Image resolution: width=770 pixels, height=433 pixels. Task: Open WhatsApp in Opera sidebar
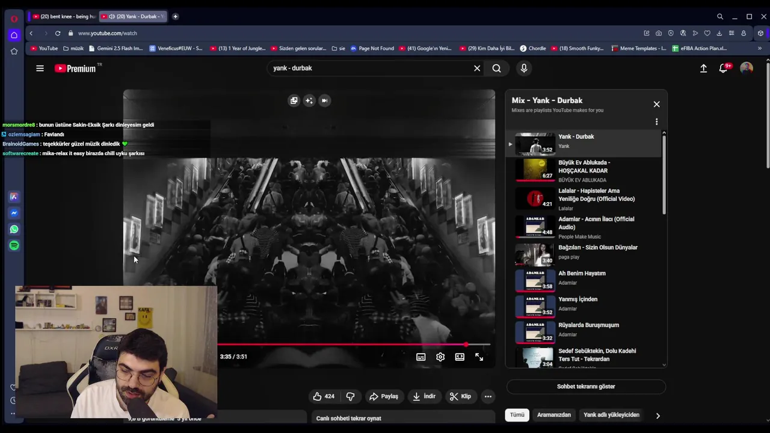point(14,229)
